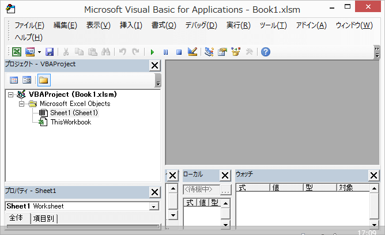The image size is (385, 235).
Task: Click the VBA icon in title bar
Action: [10, 9]
